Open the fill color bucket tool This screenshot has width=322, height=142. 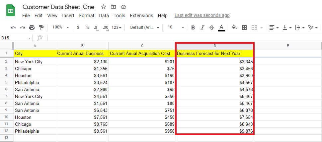pyautogui.click(x=234, y=27)
